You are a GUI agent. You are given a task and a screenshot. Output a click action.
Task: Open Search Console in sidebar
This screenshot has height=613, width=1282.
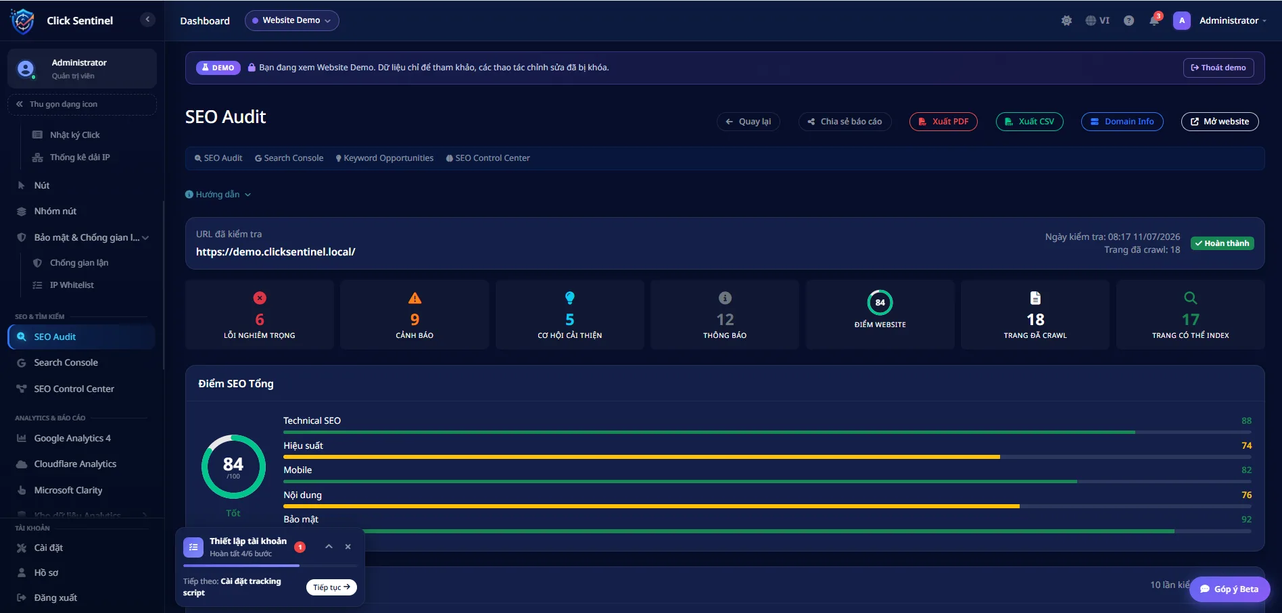(66, 363)
